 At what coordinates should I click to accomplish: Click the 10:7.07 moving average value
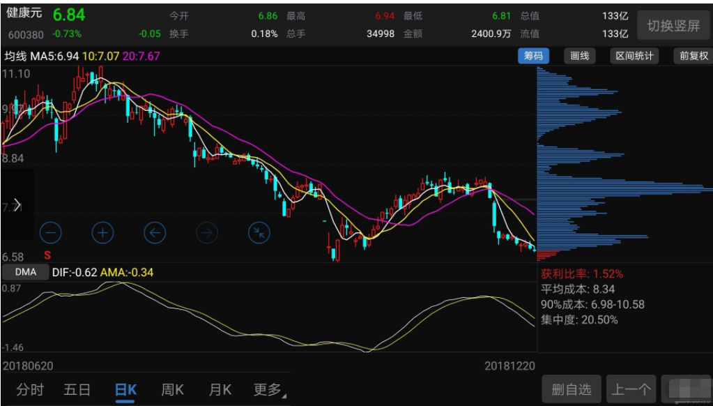click(100, 57)
